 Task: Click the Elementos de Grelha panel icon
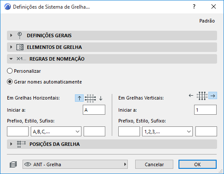20,47
